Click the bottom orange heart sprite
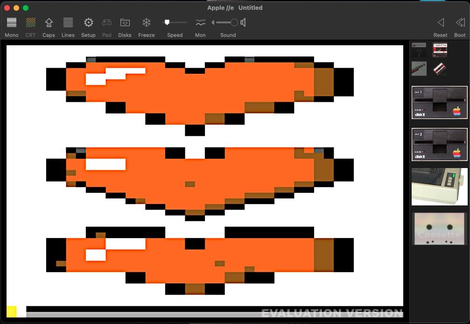The height and width of the screenshot is (324, 470). (200, 261)
